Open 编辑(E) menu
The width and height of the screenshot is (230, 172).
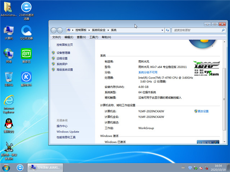[69, 37]
